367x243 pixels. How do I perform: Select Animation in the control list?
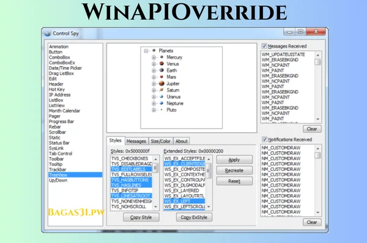(x=59, y=47)
